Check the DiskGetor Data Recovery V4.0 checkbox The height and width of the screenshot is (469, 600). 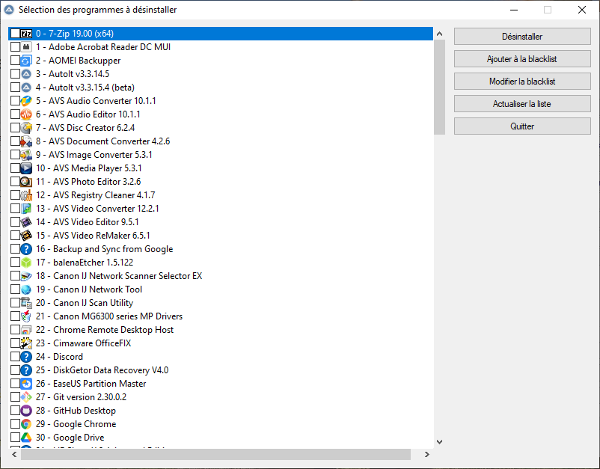[x=15, y=370]
